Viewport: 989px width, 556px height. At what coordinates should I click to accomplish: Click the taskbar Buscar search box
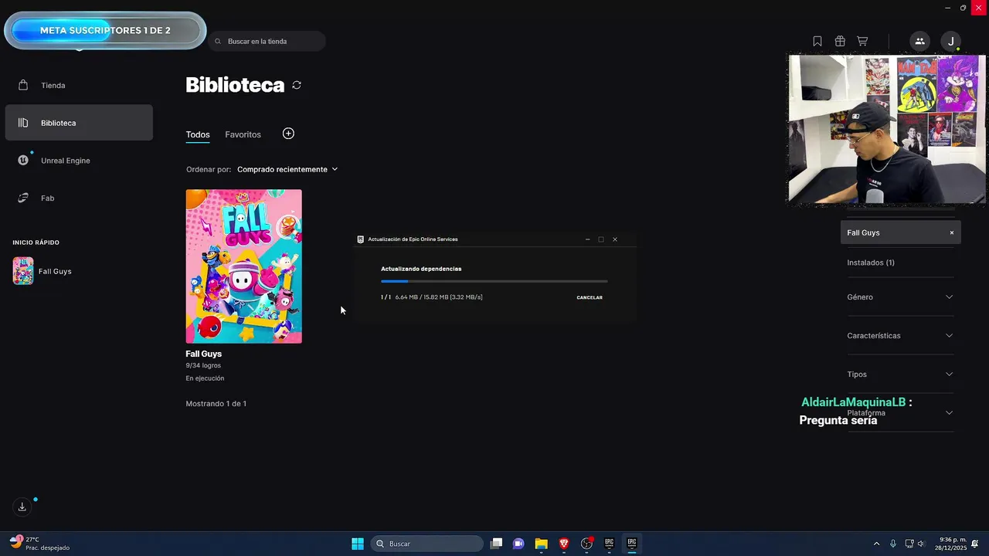pos(427,544)
